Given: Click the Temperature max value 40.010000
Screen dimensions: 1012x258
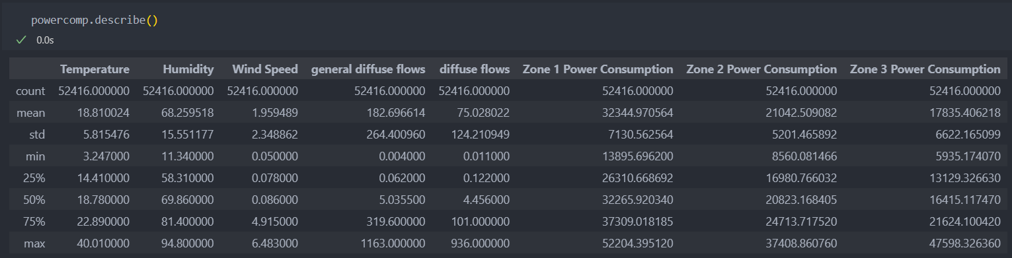Looking at the screenshot, I should [102, 243].
